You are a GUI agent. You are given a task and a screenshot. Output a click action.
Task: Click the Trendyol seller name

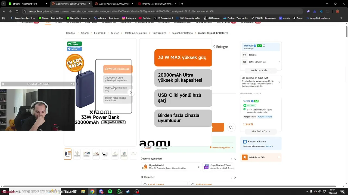tap(248, 46)
